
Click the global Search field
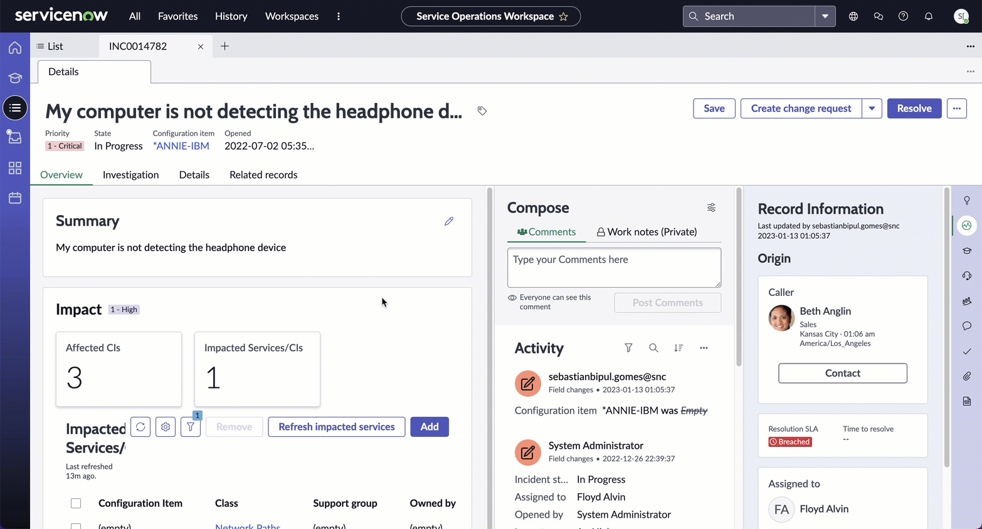pos(749,16)
